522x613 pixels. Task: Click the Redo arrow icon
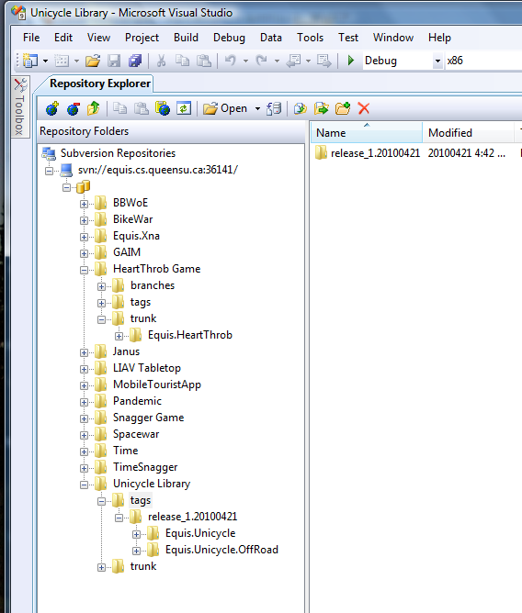point(262,61)
